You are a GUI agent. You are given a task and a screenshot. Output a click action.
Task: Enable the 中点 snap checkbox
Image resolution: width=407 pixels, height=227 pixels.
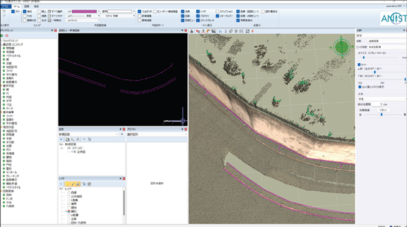click(25, 16)
